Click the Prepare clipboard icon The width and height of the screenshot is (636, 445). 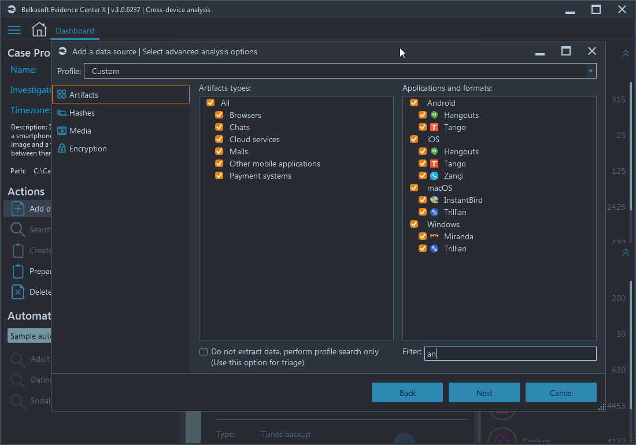(18, 270)
